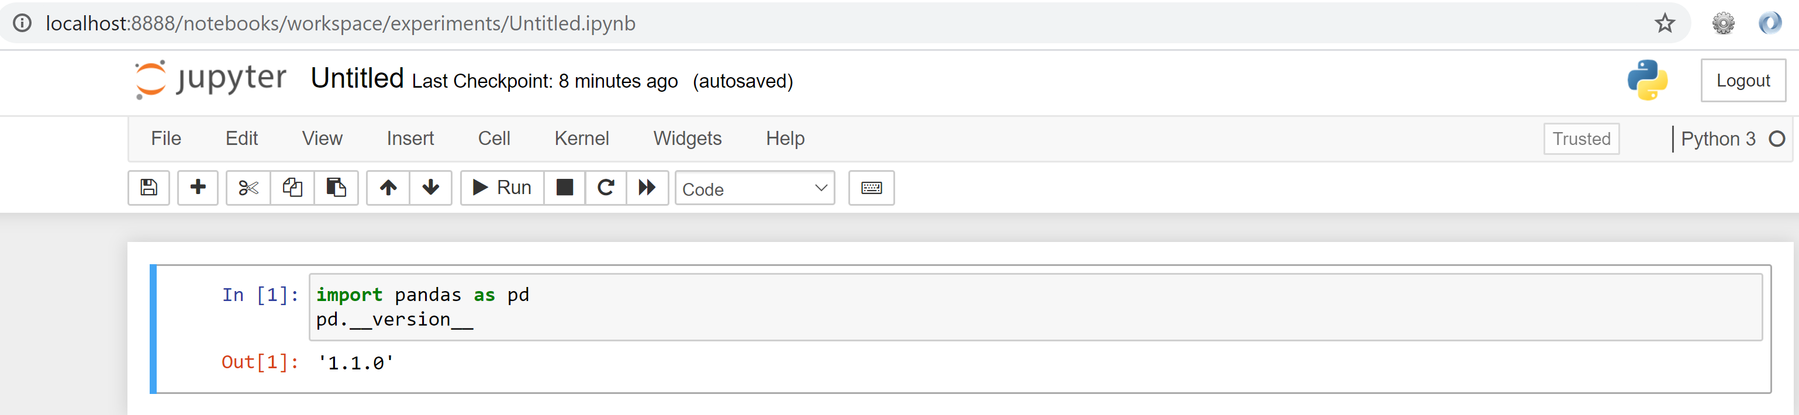The height and width of the screenshot is (415, 1799).
Task: Move the cell up with the up arrow
Action: pos(388,188)
